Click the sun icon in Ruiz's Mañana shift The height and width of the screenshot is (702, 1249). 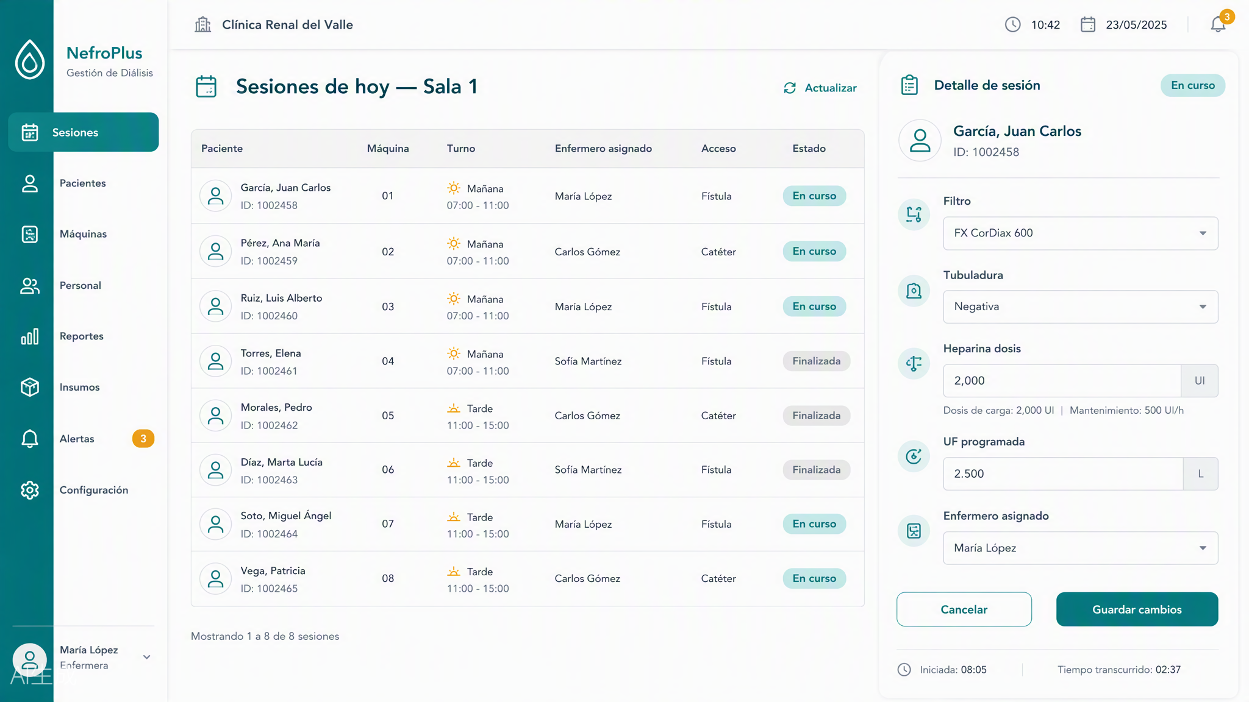point(453,299)
